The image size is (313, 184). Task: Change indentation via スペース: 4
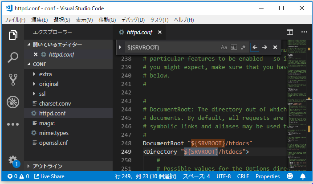point(196,176)
